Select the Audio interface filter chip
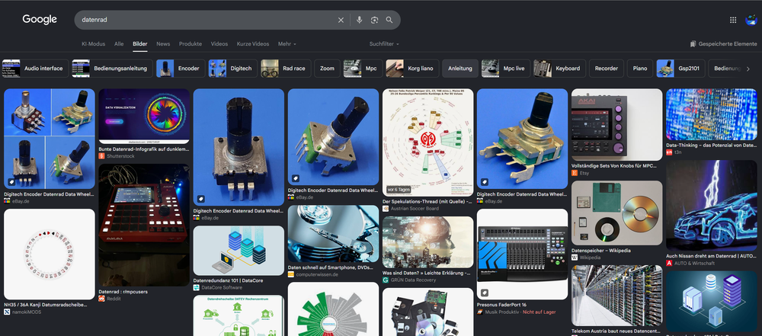Screen dimensions: 762x336 [x=34, y=69]
